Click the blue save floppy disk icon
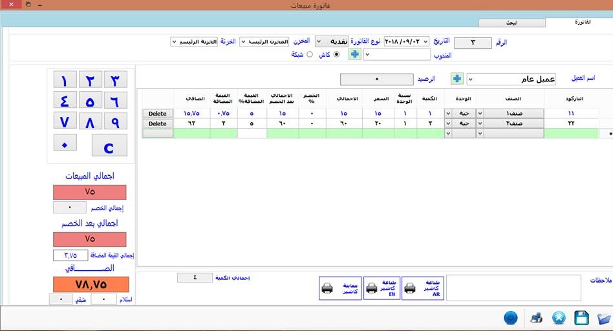613x331 pixels. (581, 317)
